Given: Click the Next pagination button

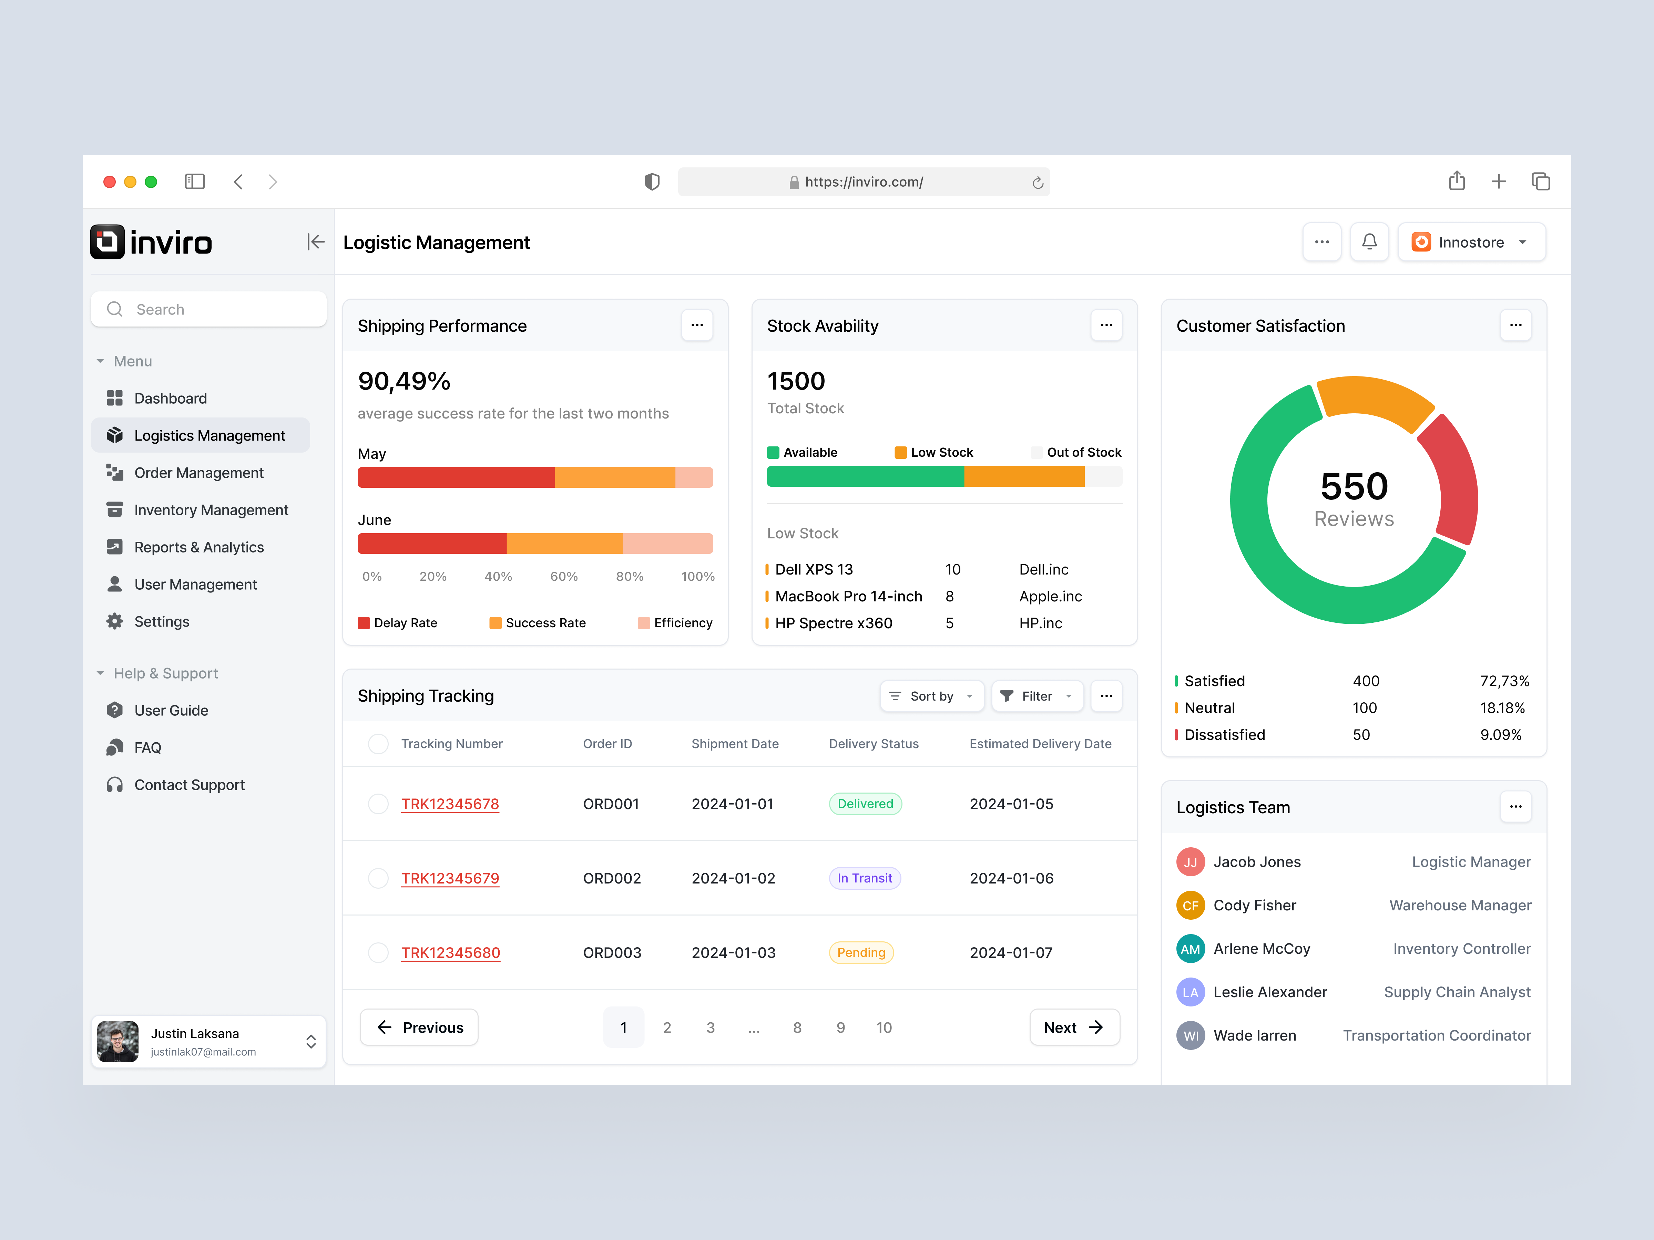Looking at the screenshot, I should 1074,1027.
